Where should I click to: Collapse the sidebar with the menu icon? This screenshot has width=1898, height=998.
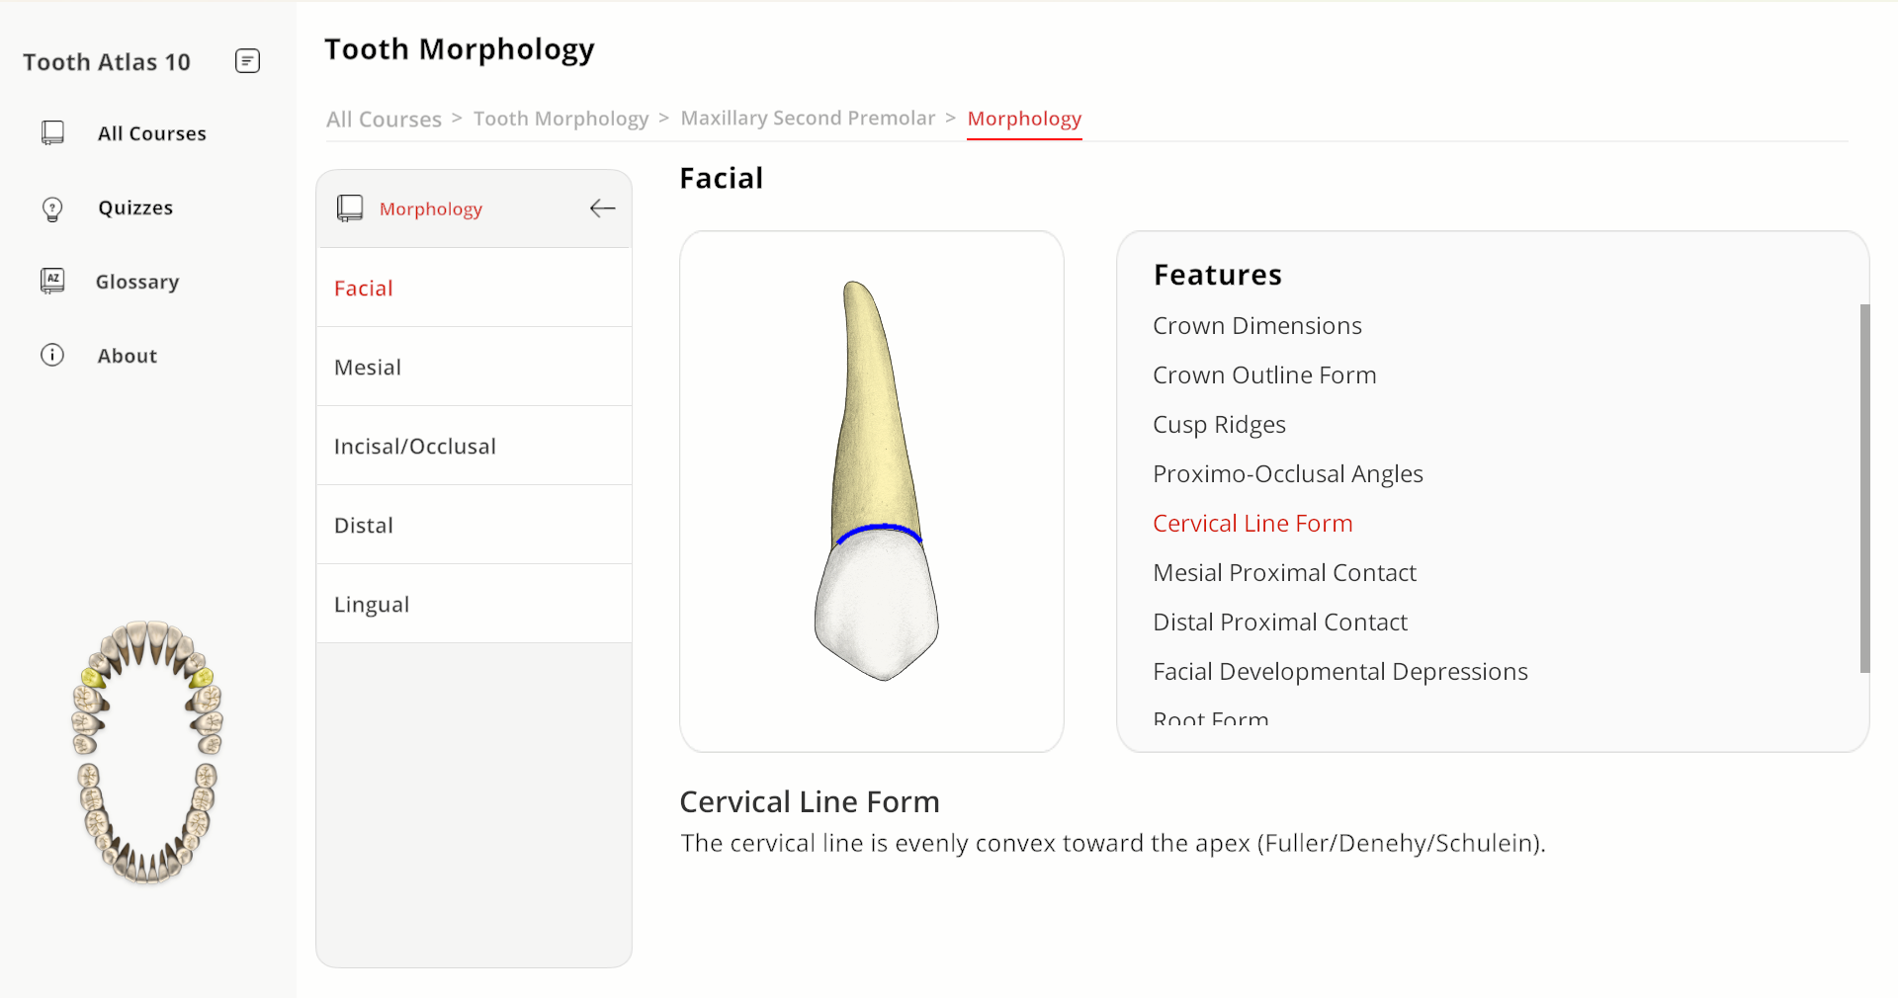pos(247,61)
